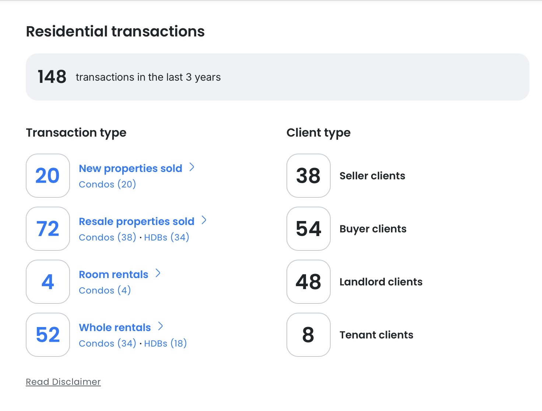The height and width of the screenshot is (411, 542).
Task: Open the New properties sold link
Action: 130,169
